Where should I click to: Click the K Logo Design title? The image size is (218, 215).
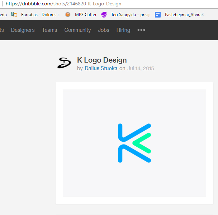click(x=102, y=60)
